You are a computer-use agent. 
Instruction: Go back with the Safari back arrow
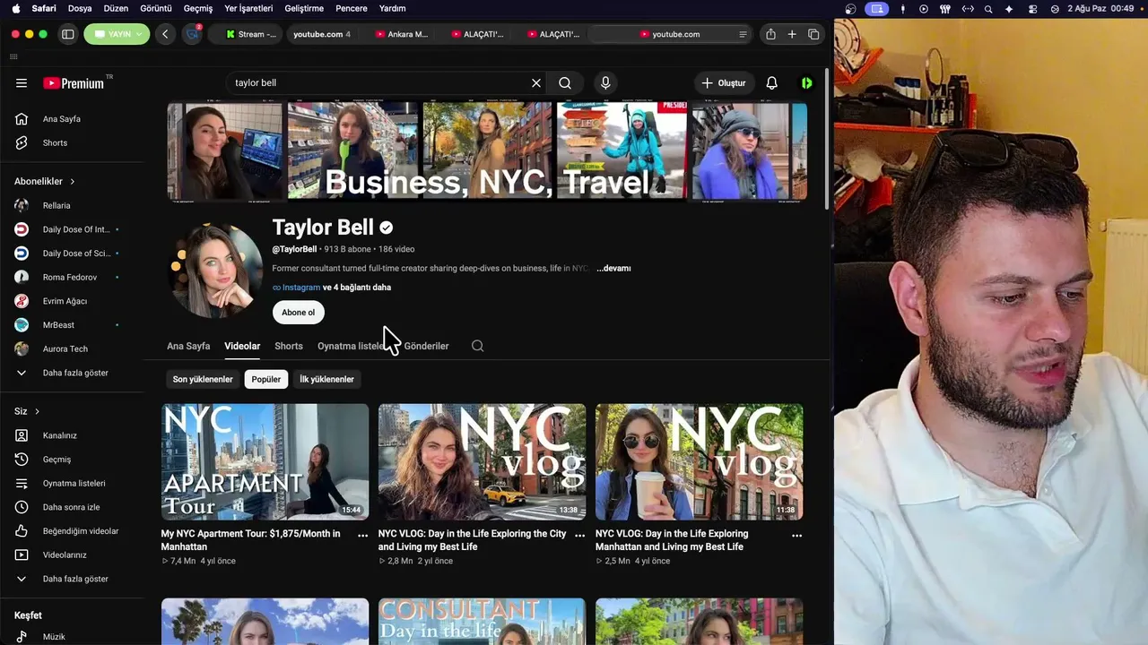point(165,34)
